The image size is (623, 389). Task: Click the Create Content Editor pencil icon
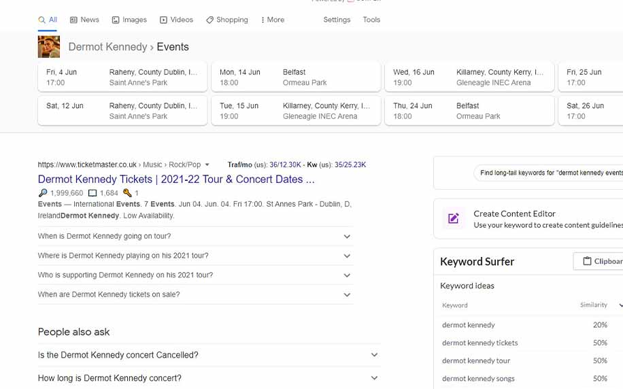coord(454,218)
